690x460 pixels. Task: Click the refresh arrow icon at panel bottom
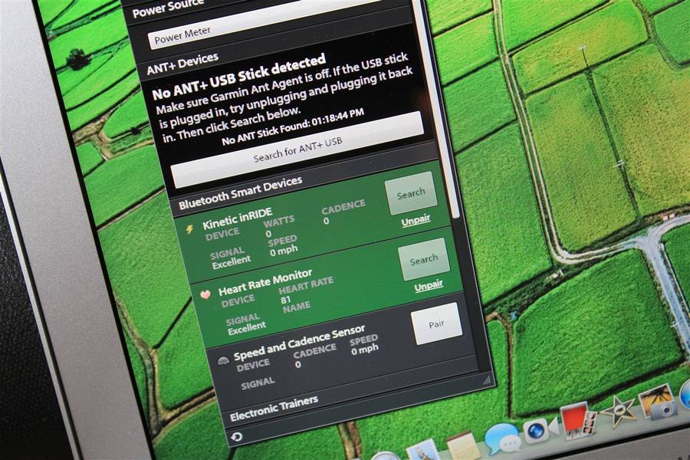(x=238, y=436)
